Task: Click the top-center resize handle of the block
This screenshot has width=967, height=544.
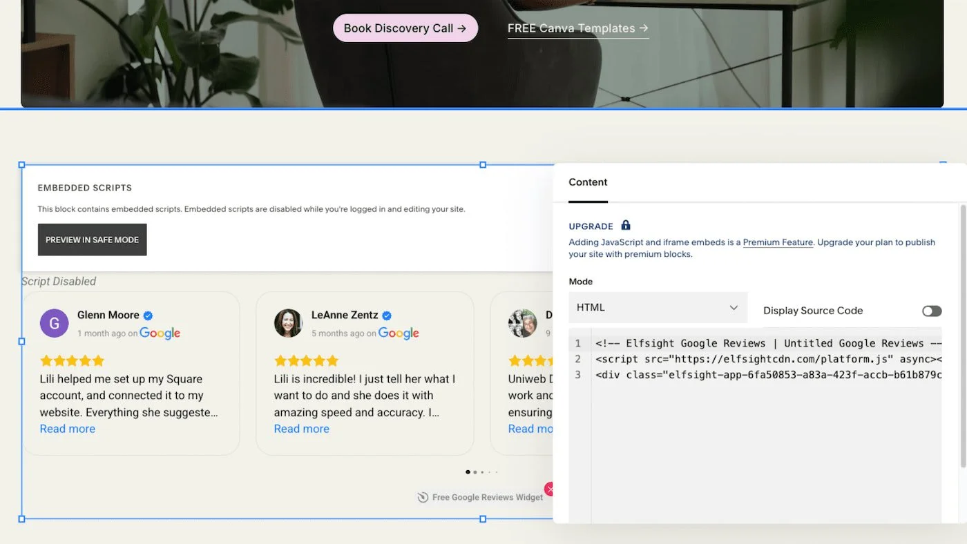Action: pyautogui.click(x=483, y=164)
